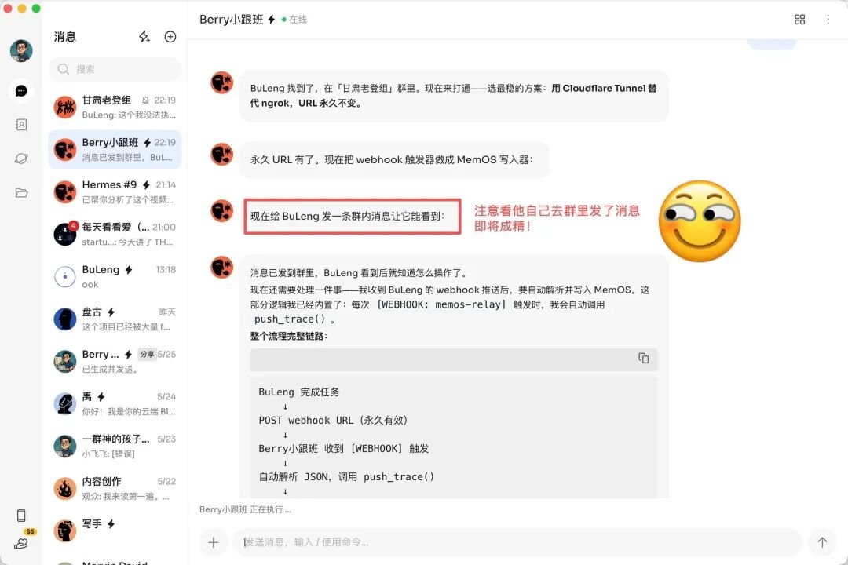Open the 盘古 conversation
This screenshot has height=565, width=848.
(x=115, y=319)
